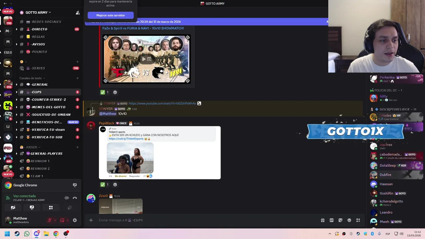Open sticker picker

[x=340, y=220]
